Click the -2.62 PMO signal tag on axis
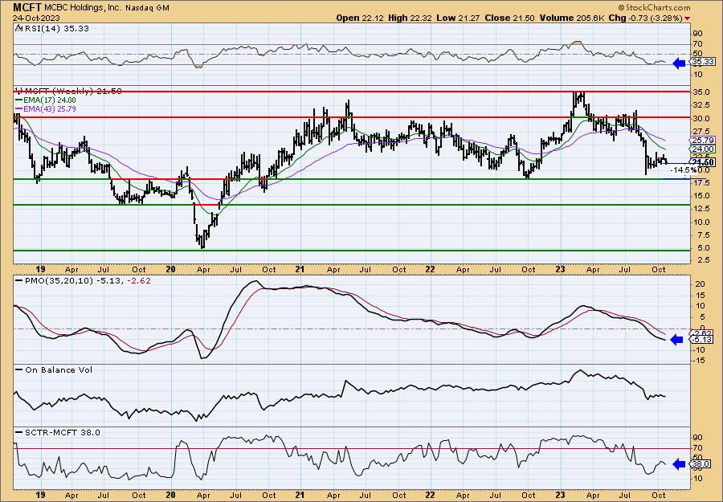723x502 pixels. pyautogui.click(x=702, y=333)
